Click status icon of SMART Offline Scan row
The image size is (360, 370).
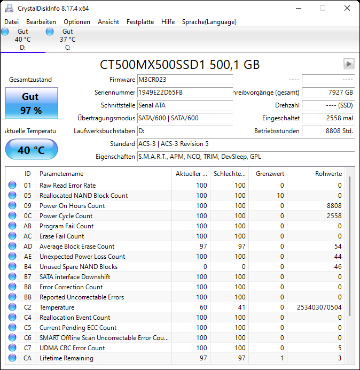pyautogui.click(x=12, y=337)
